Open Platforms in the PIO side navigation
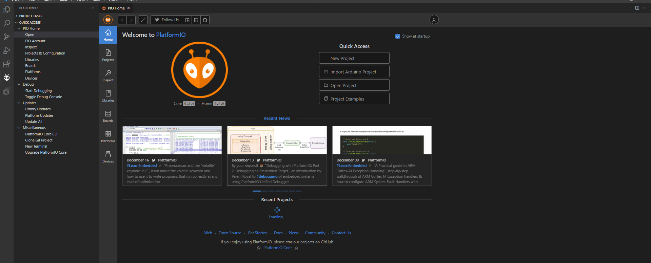The height and width of the screenshot is (263, 651). (x=108, y=136)
